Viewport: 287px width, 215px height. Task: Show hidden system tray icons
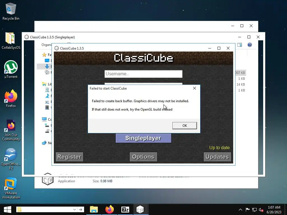pos(240,210)
